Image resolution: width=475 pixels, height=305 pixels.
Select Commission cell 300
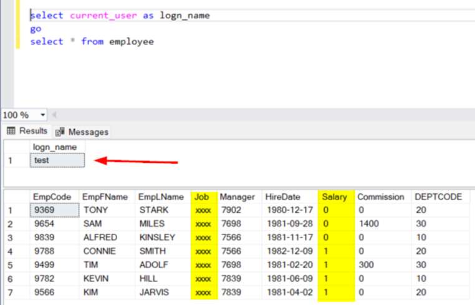click(x=383, y=265)
